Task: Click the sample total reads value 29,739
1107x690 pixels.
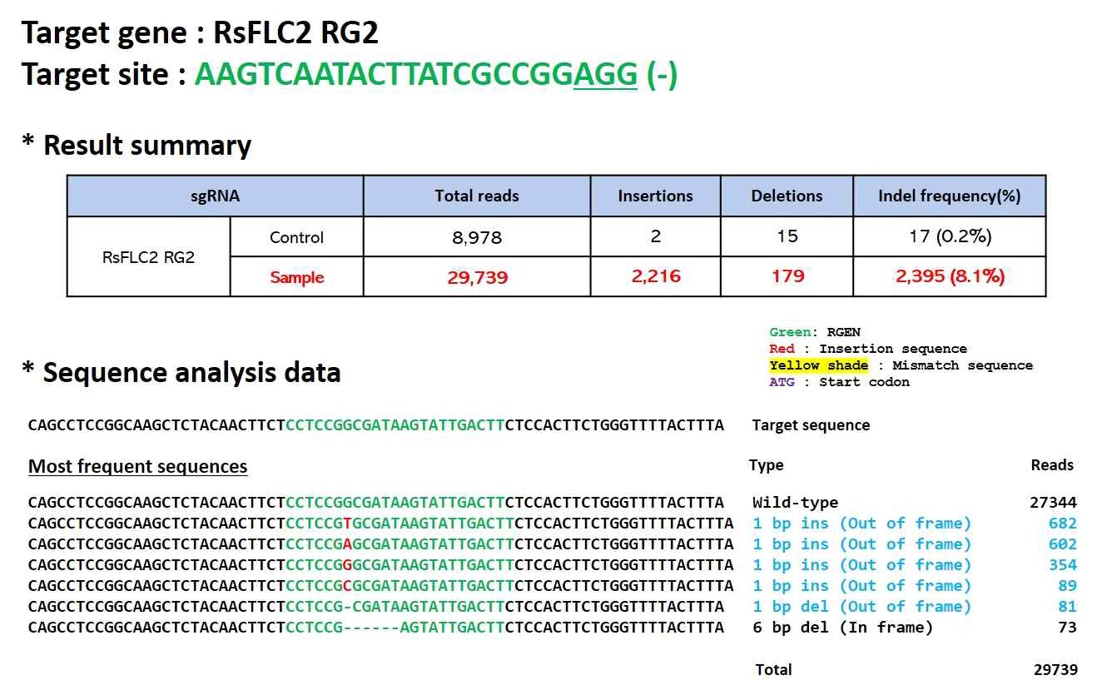Action: (x=477, y=277)
